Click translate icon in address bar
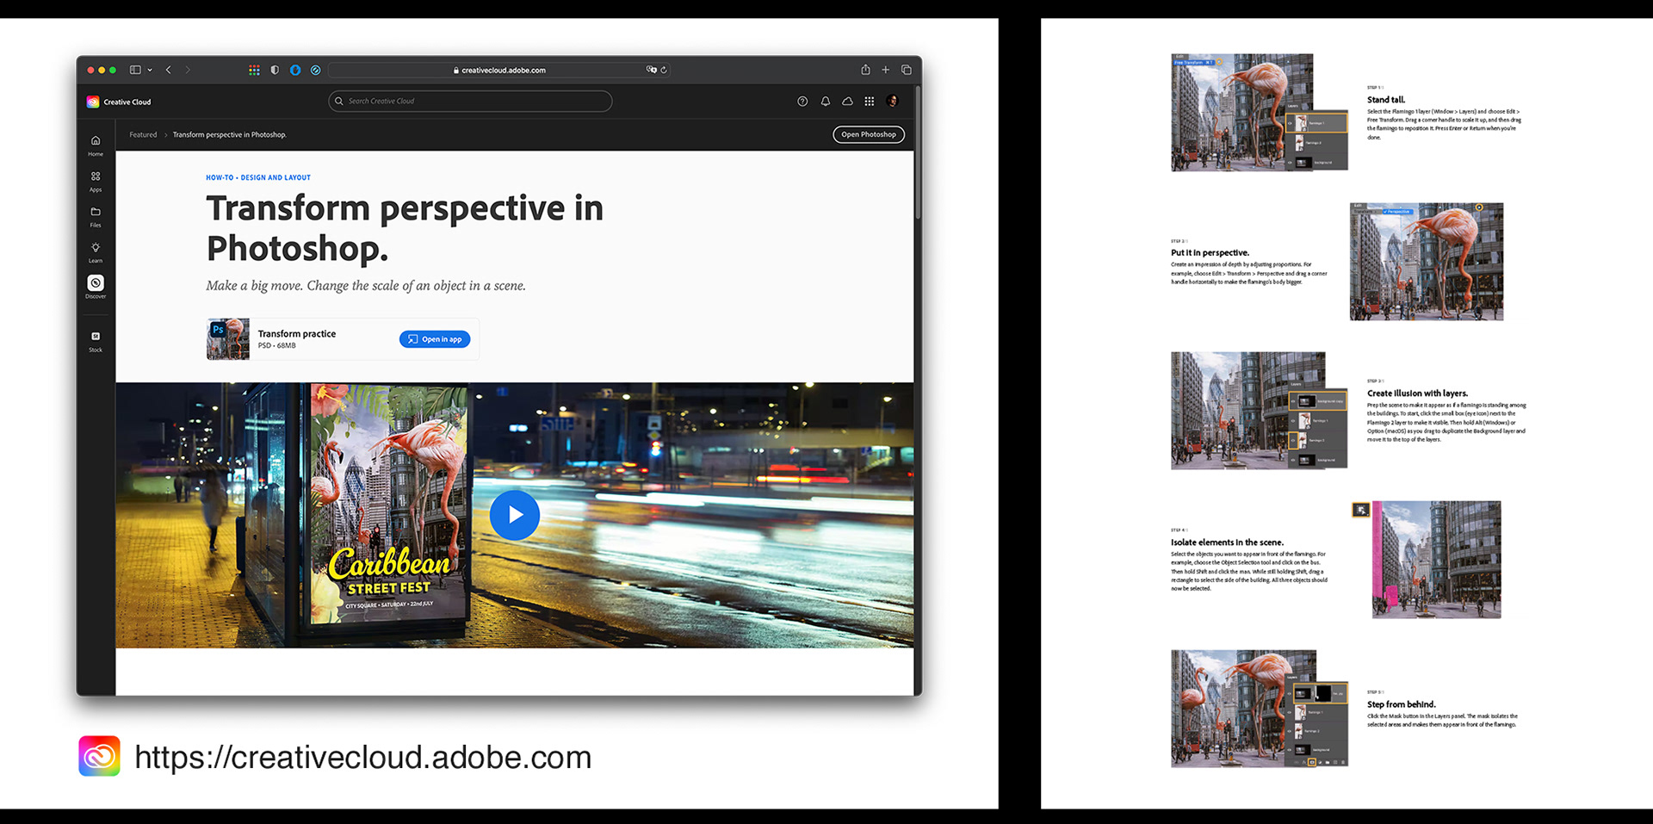The image size is (1653, 824). click(x=652, y=70)
